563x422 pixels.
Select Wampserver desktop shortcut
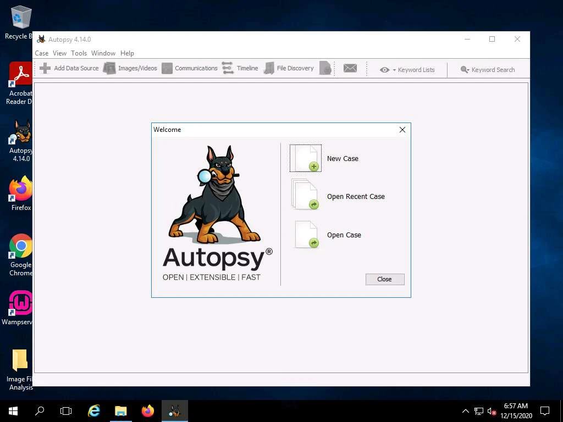[18, 308]
